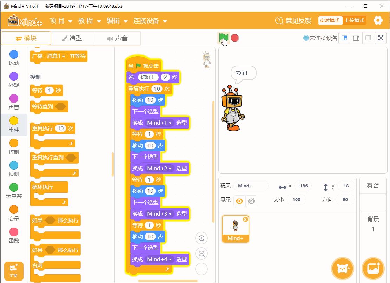Click the 重复执行直到 palette block
This screenshot has width=390, height=283.
(54, 164)
